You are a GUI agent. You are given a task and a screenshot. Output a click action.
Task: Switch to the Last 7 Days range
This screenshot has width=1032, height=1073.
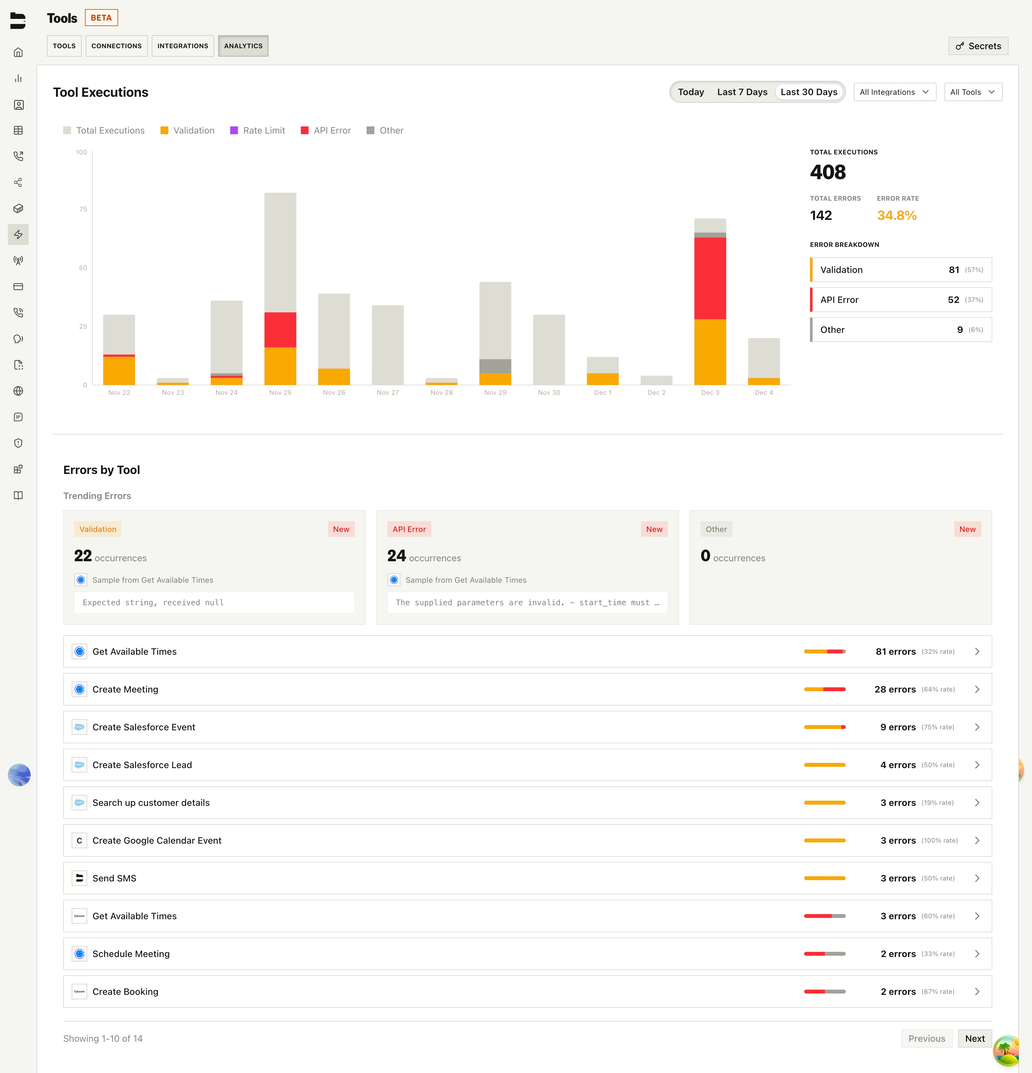742,92
